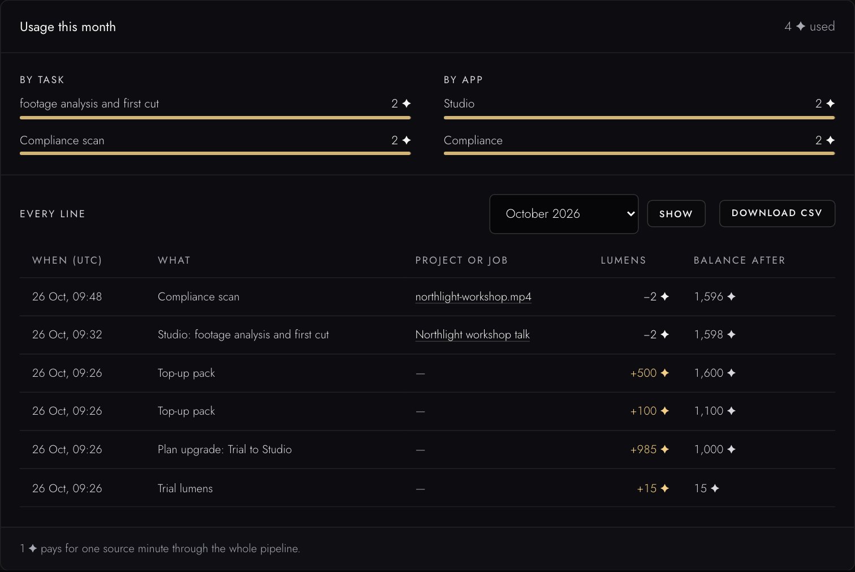Click the 'Lumens' column header
855x572 pixels.
click(623, 260)
